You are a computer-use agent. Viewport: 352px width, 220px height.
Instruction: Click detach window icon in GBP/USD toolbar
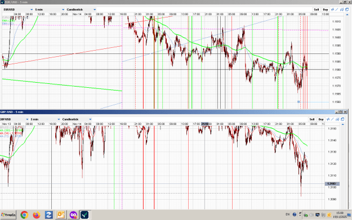click(x=342, y=119)
